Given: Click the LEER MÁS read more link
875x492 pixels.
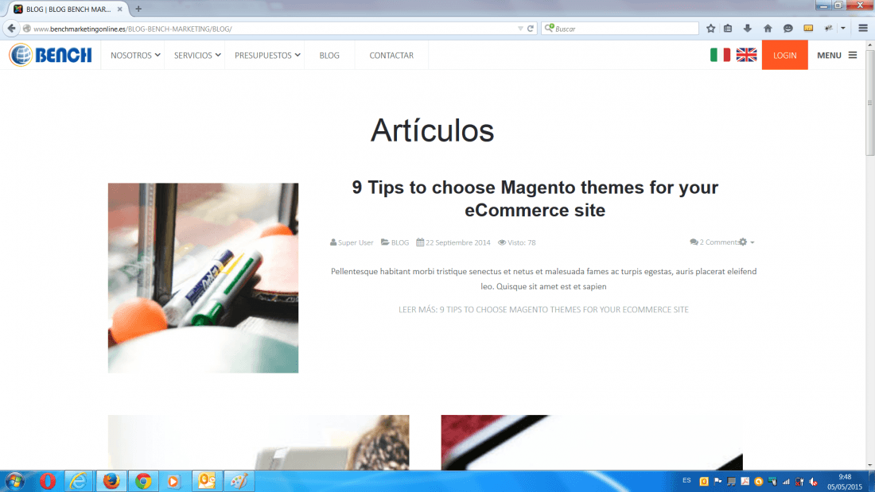Looking at the screenshot, I should coord(543,310).
